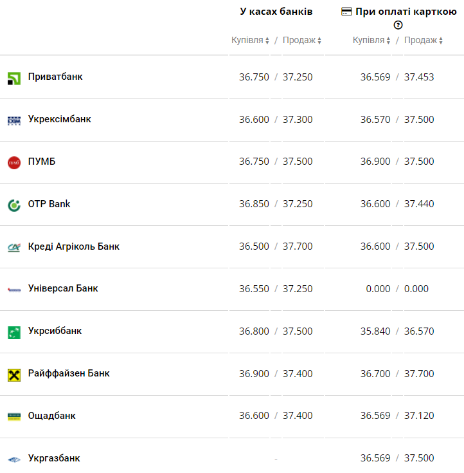
Task: Select Укрексімбанк card buy rate 36.570
Action: point(375,120)
